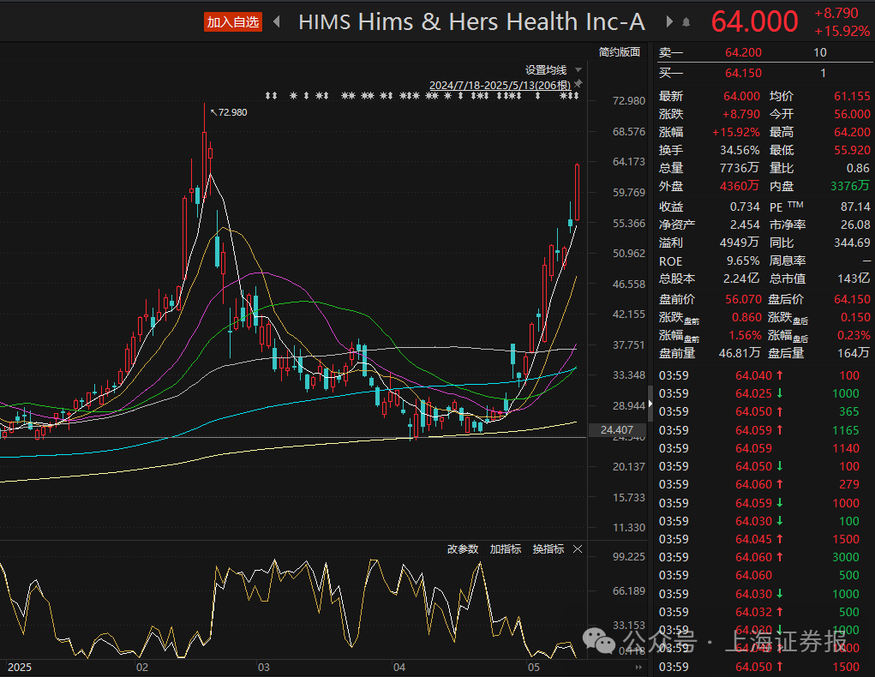Click the 加入自选 add-to-watchlist button

(x=232, y=22)
